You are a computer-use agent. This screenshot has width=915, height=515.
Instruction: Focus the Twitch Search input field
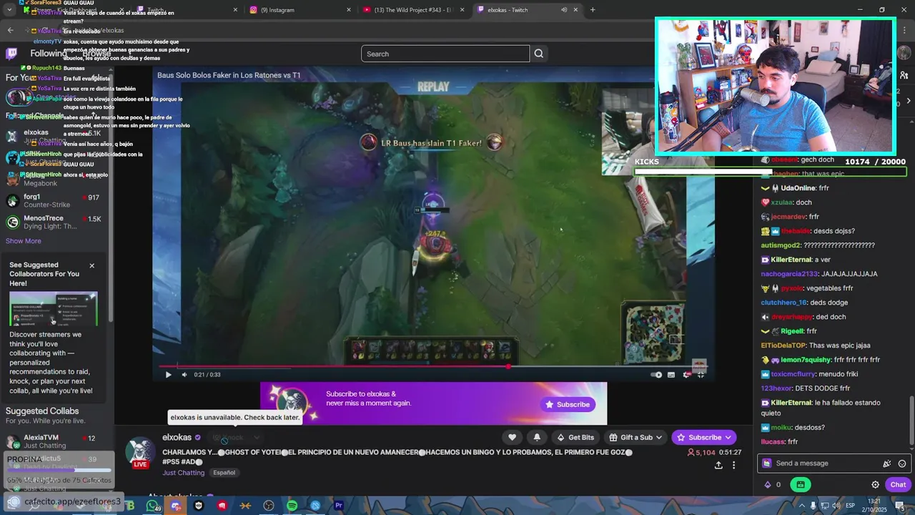[x=445, y=54]
